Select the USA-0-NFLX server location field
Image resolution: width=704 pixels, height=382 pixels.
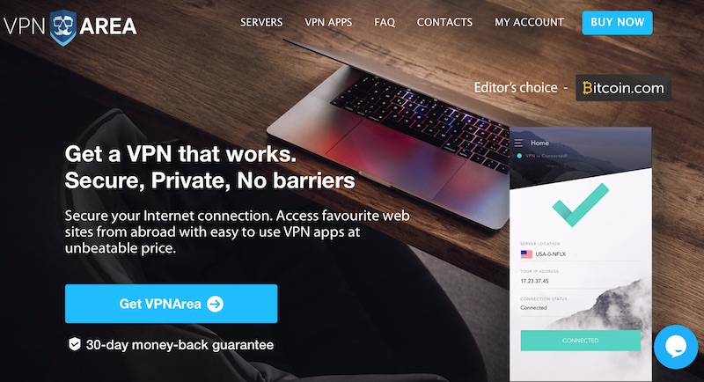[x=581, y=254]
